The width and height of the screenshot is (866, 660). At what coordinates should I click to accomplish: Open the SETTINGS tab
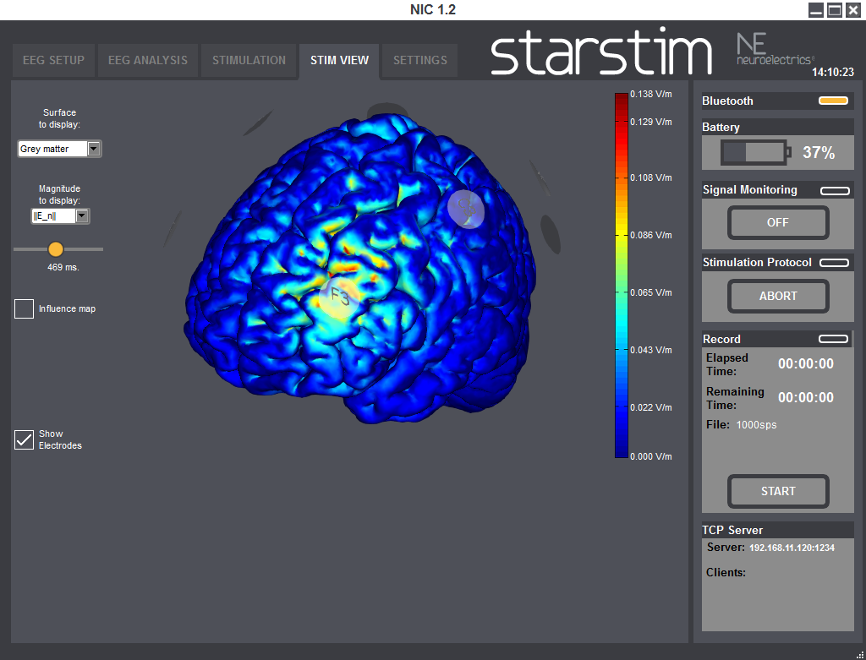420,60
